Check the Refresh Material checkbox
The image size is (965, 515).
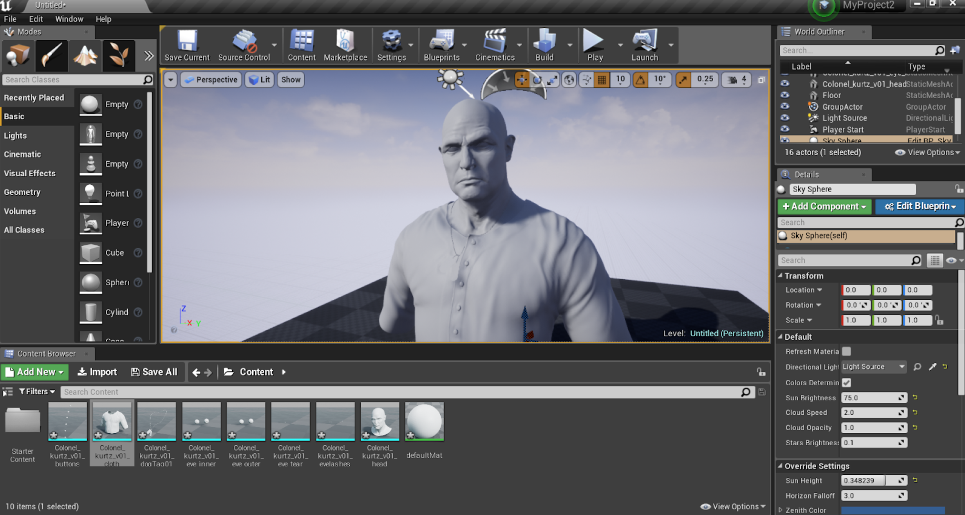(x=846, y=351)
